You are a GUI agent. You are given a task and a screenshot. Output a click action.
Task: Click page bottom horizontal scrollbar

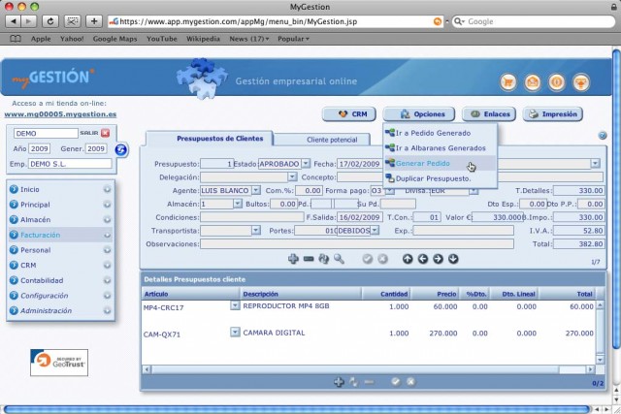tap(296, 409)
